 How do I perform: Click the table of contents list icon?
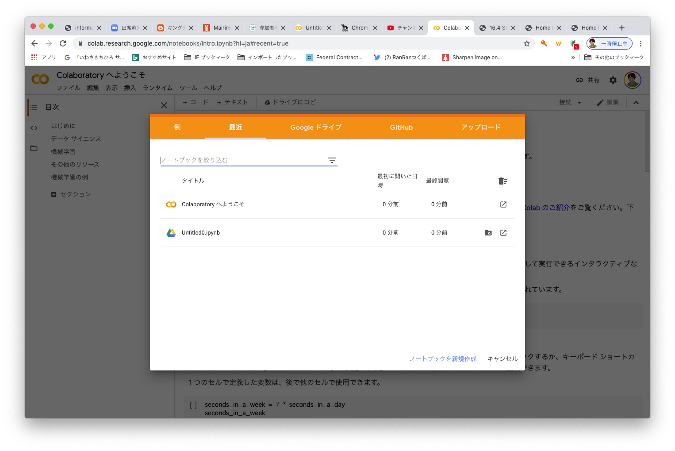point(34,107)
